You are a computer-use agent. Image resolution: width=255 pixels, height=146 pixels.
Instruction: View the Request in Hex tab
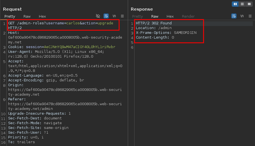pyautogui.click(x=42, y=17)
